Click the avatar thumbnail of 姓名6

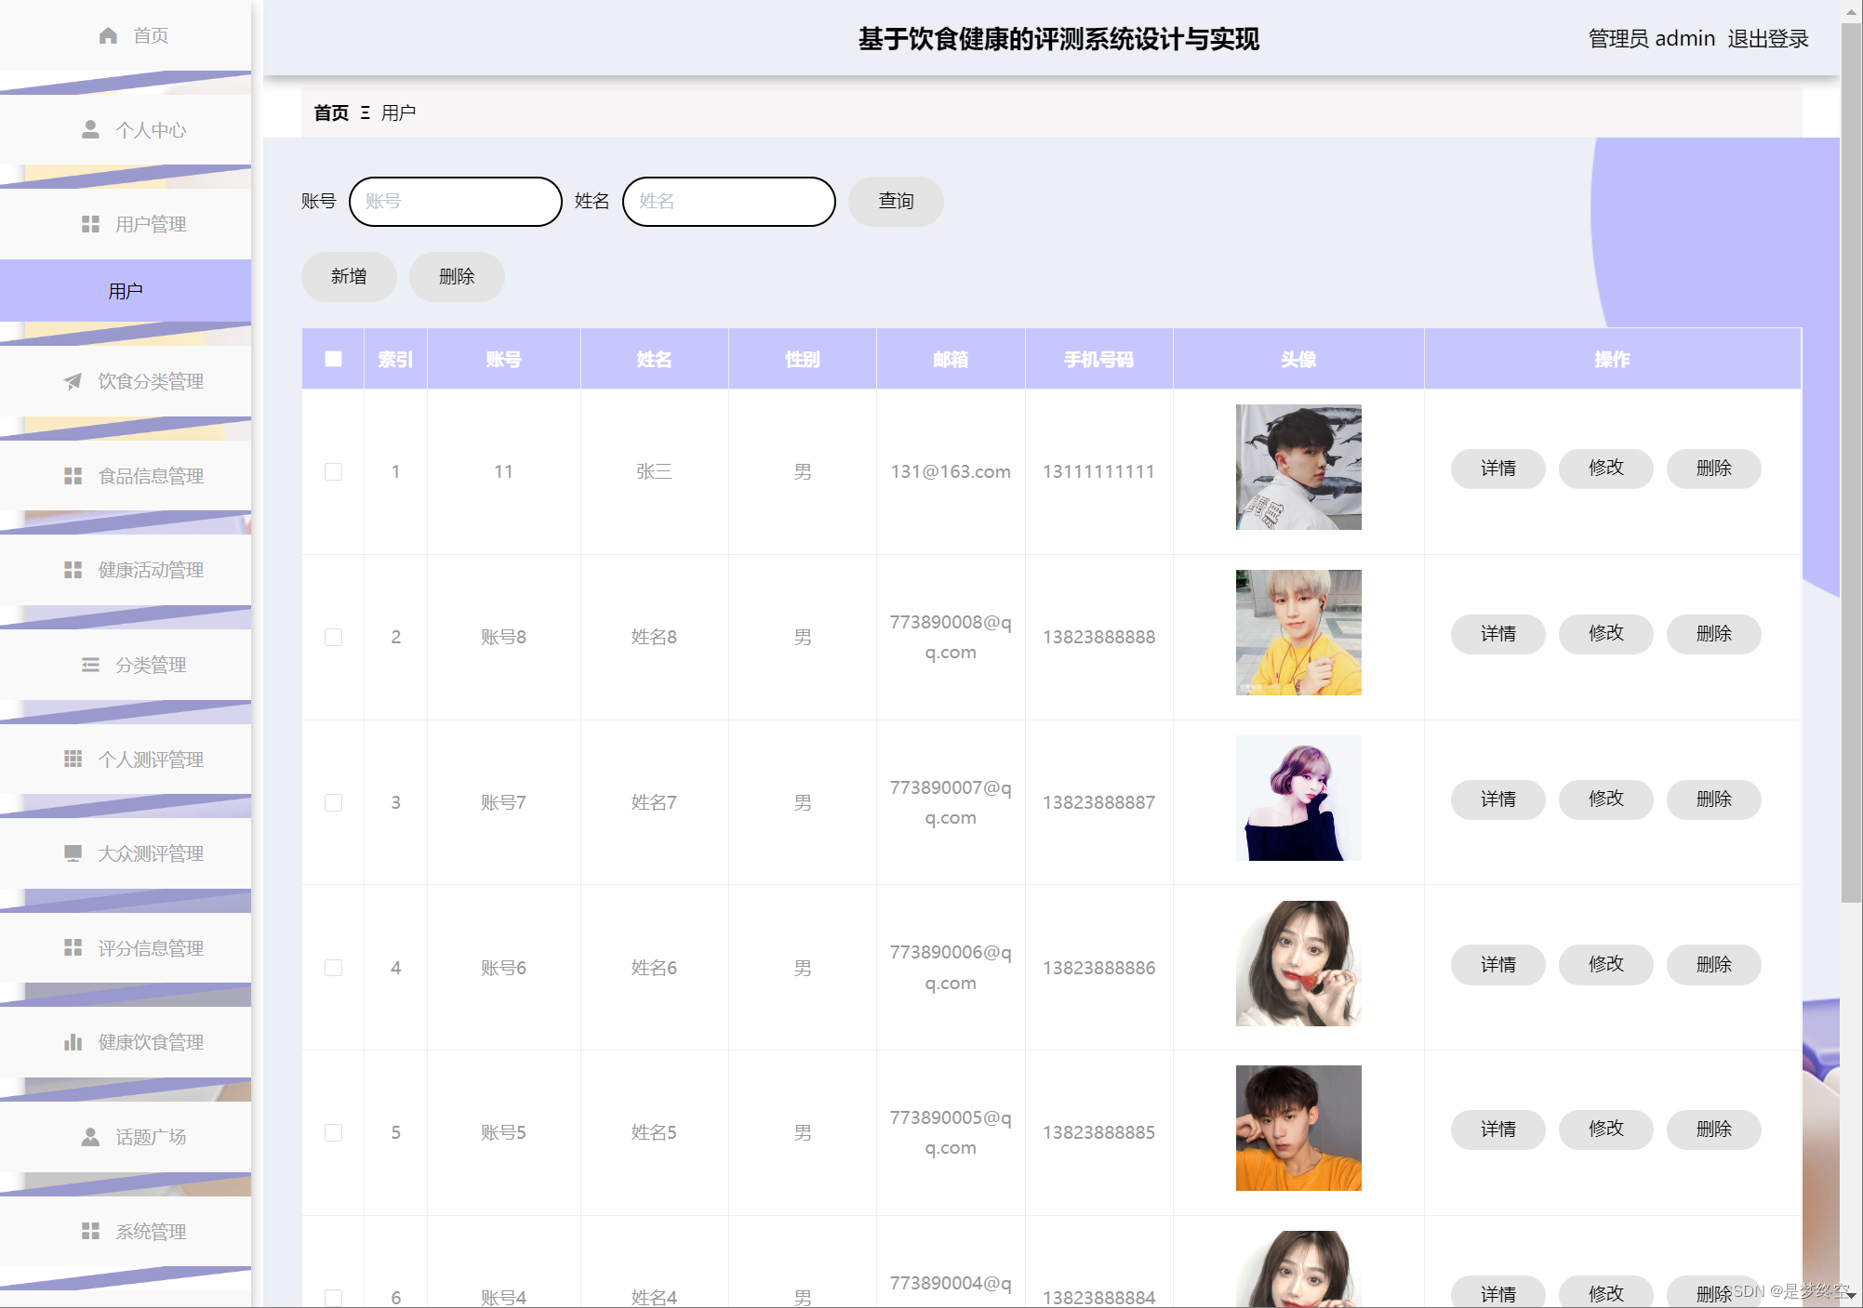click(1298, 963)
